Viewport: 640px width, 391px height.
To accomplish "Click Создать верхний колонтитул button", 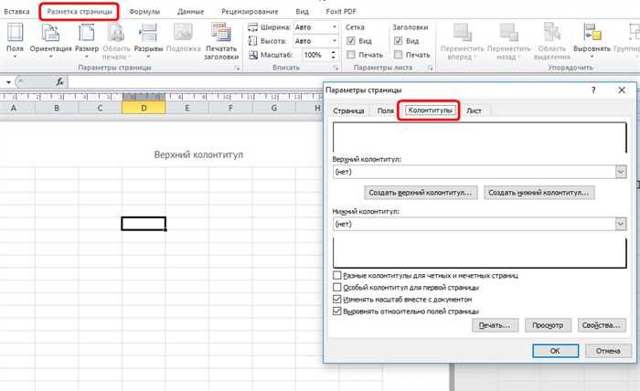I will click(420, 193).
